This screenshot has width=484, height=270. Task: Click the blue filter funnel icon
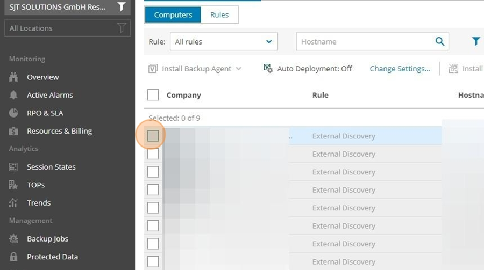pyautogui.click(x=476, y=41)
